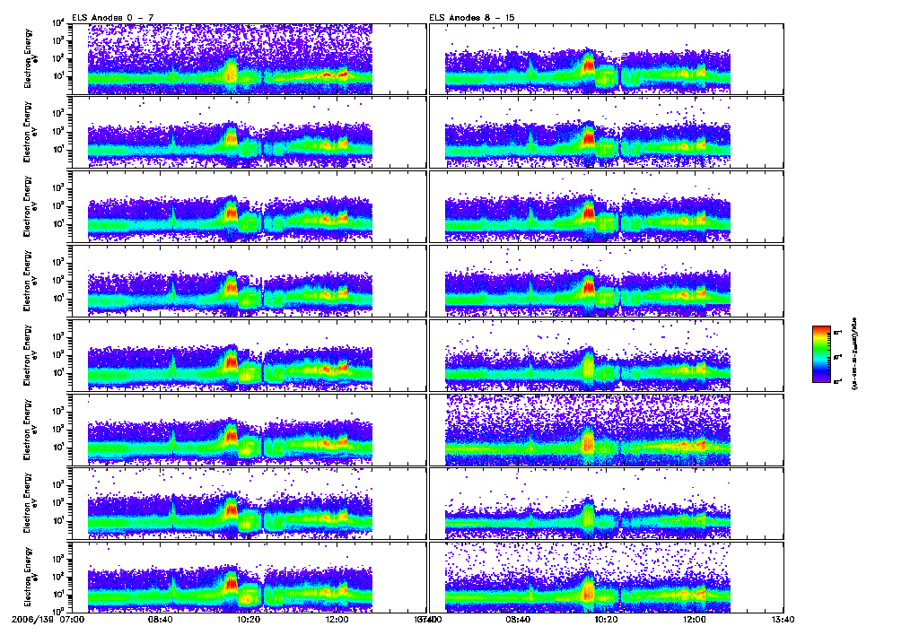919x635 pixels.
Task: Click the "ELS Anodes 8 - 15" column title
Action: click(x=472, y=18)
